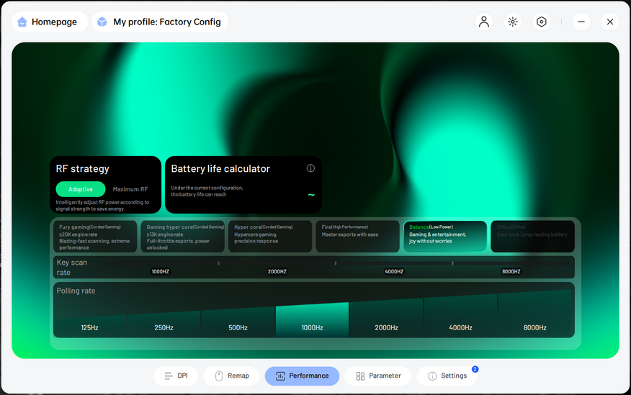This screenshot has width=631, height=395.
Task: Click the Settings info circle icon
Action: (x=432, y=376)
